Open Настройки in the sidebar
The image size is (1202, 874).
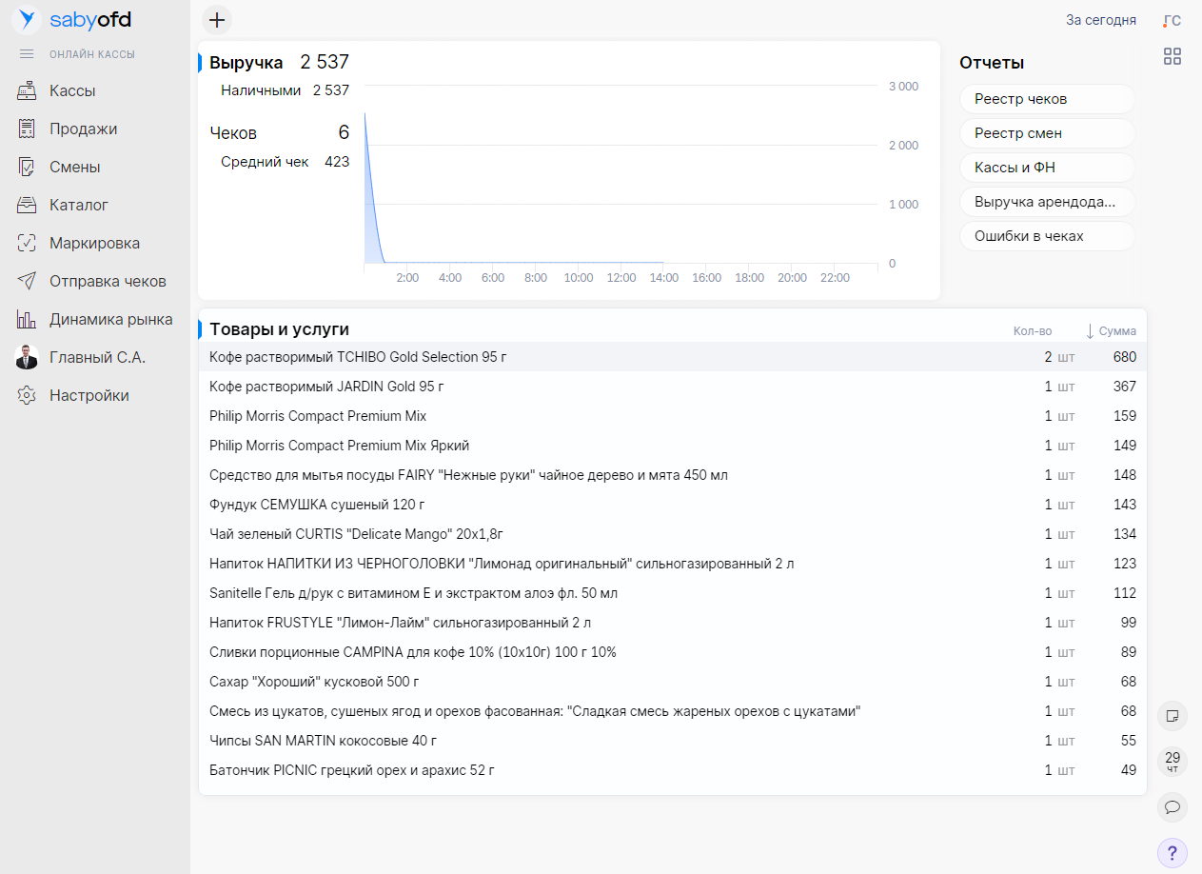pos(89,396)
